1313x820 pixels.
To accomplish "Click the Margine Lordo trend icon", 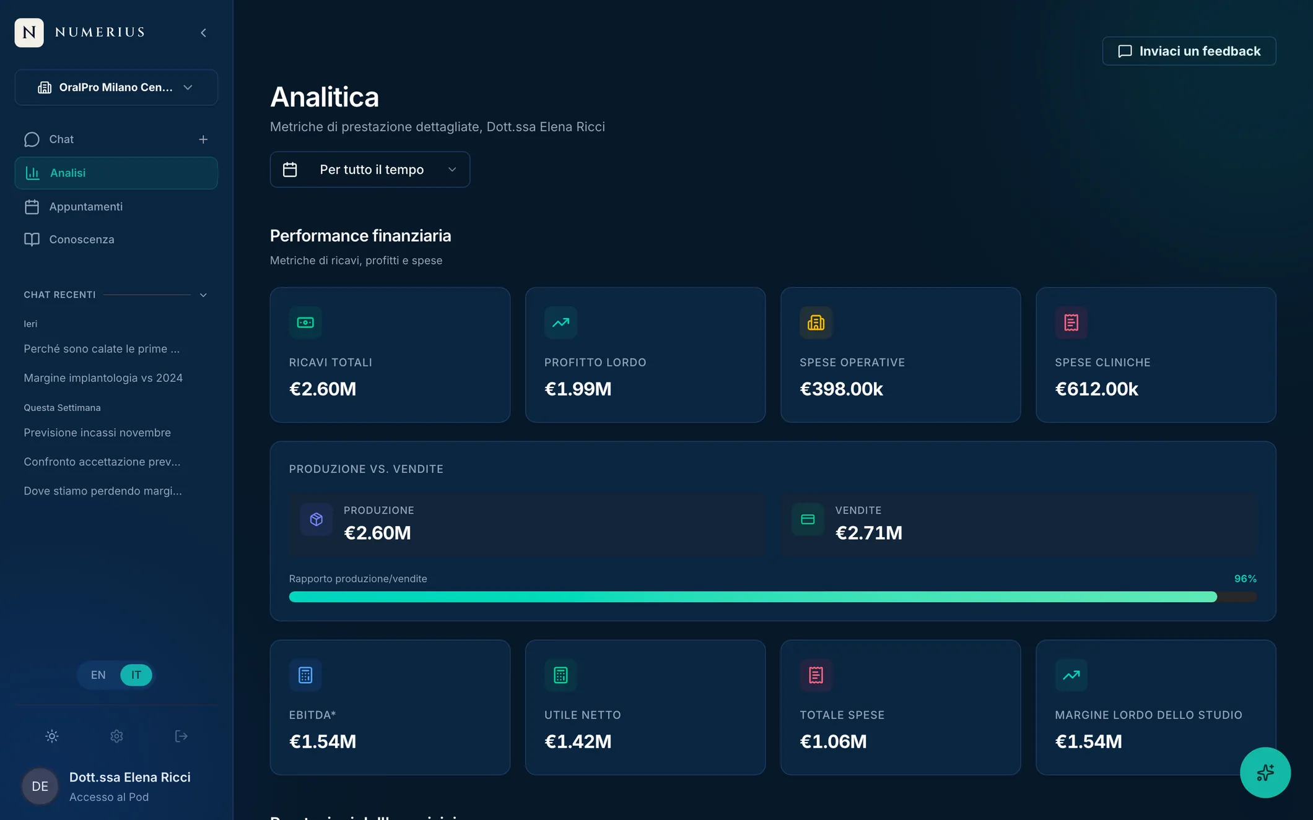I will click(x=1071, y=675).
